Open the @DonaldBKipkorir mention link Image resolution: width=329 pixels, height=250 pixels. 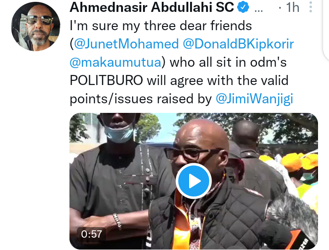(x=238, y=44)
